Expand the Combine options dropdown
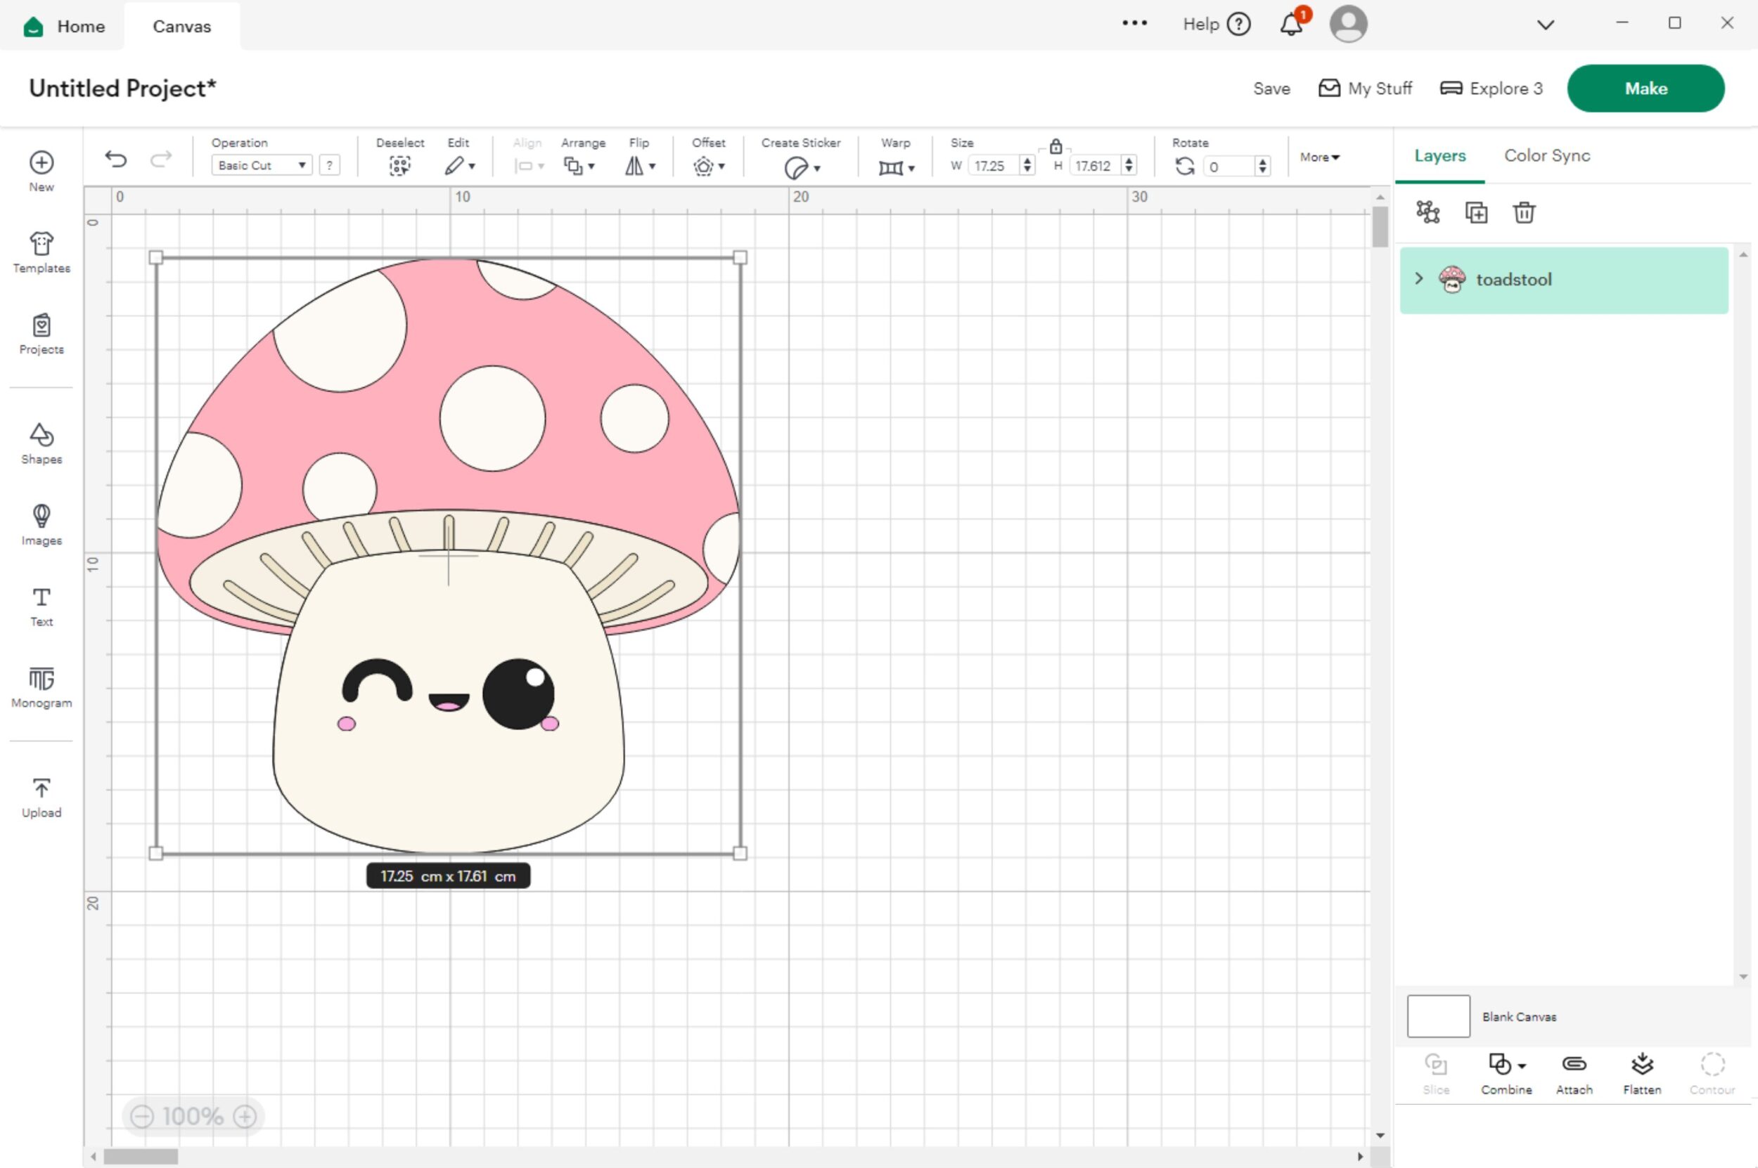This screenshot has height=1168, width=1758. point(1522,1065)
